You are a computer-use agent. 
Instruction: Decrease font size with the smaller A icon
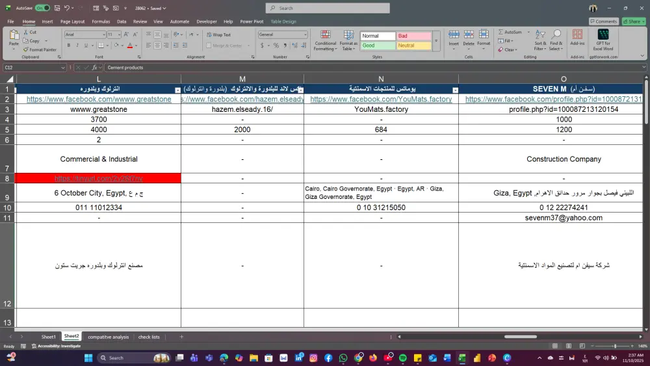135,34
